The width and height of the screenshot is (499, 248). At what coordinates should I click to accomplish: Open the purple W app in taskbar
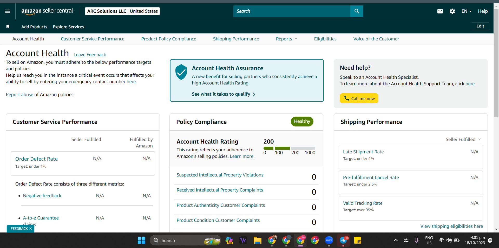click(x=243, y=240)
